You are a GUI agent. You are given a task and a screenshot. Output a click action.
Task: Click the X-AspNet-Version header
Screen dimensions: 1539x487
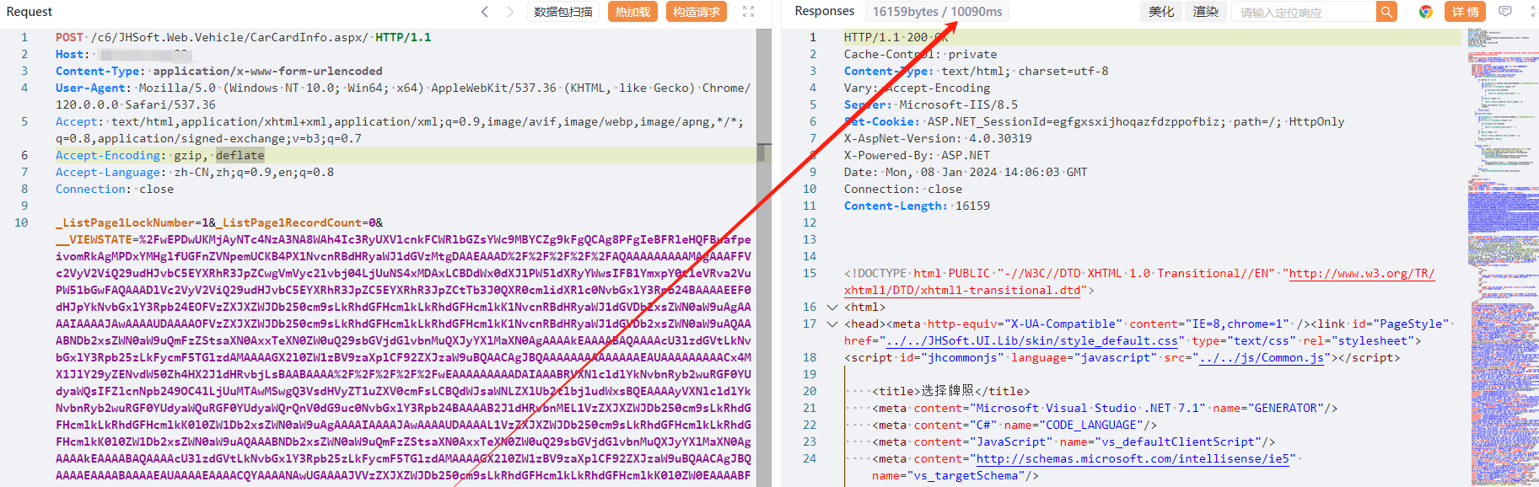[x=938, y=139]
